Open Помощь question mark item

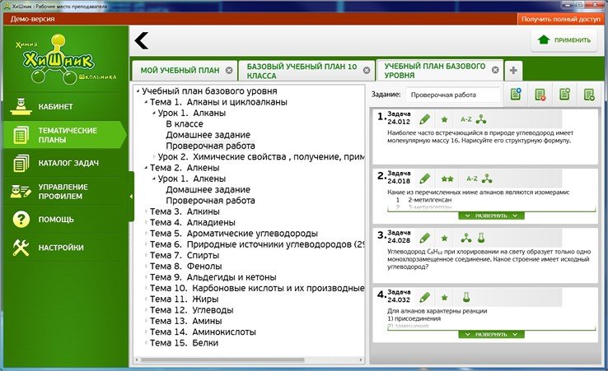(65, 219)
